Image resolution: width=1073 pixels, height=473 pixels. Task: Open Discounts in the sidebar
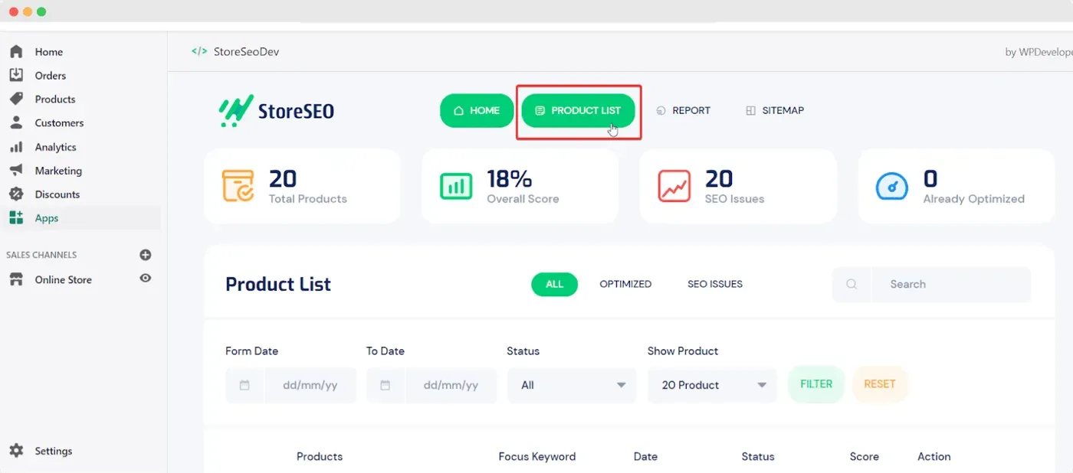(x=57, y=194)
